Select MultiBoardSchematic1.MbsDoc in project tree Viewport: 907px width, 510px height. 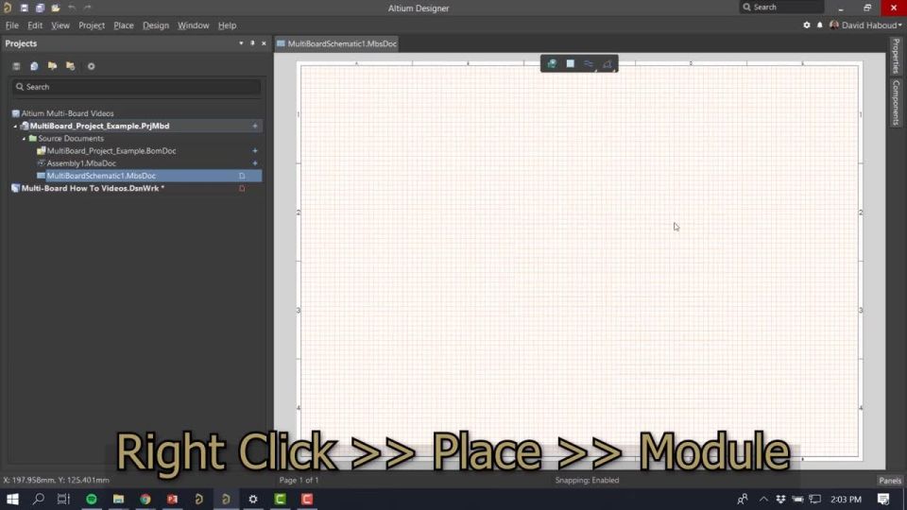click(101, 176)
